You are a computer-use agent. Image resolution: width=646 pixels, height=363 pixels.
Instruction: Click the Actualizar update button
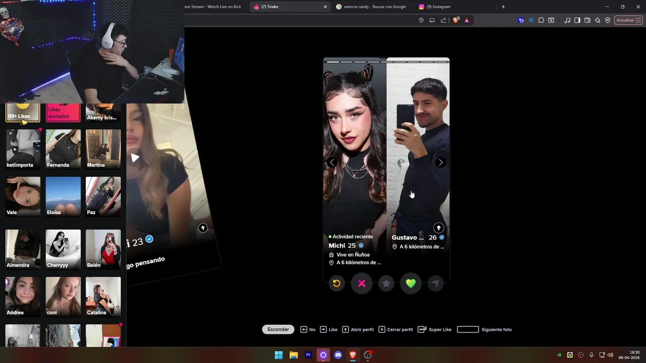tap(628, 20)
